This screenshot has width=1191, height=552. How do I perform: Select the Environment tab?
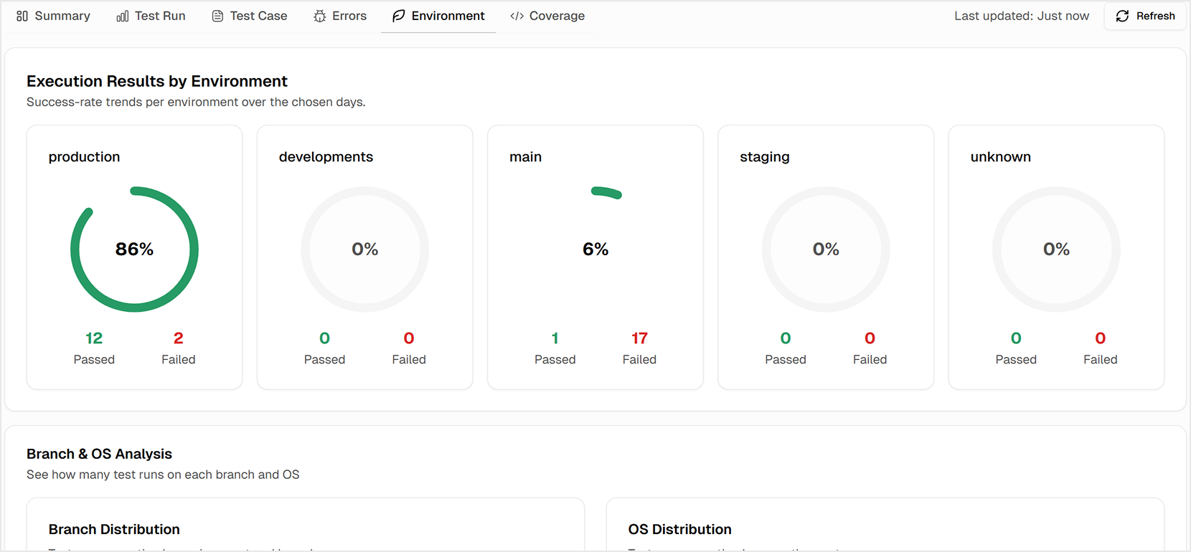tap(438, 16)
